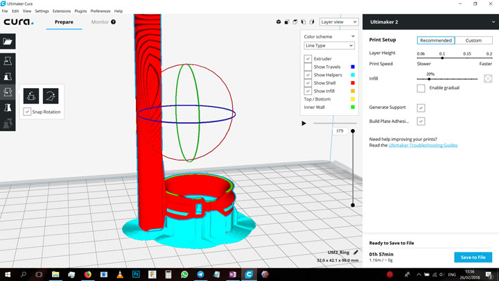The height and width of the screenshot is (281, 499).
Task: Toggle the Generate Support checkbox
Action: click(421, 108)
